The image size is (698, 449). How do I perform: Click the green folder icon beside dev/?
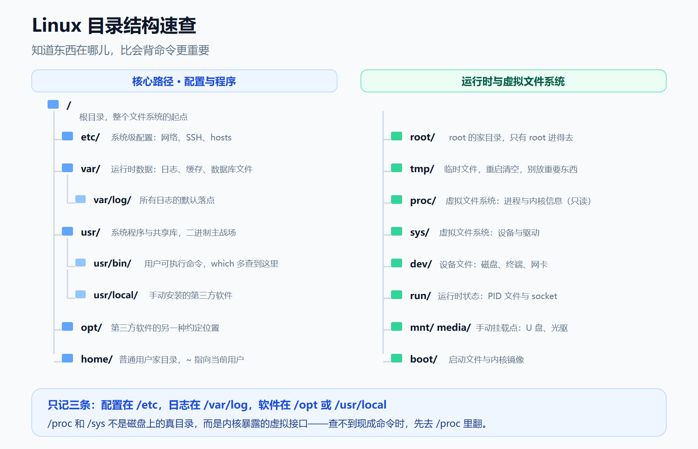[x=397, y=263]
